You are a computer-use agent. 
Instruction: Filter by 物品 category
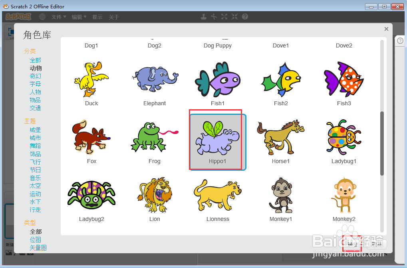[x=35, y=100]
